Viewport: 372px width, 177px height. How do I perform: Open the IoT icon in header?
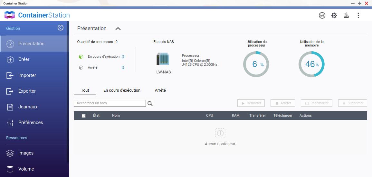tap(322, 15)
